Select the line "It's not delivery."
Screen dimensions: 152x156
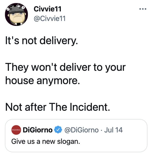pos(42,41)
